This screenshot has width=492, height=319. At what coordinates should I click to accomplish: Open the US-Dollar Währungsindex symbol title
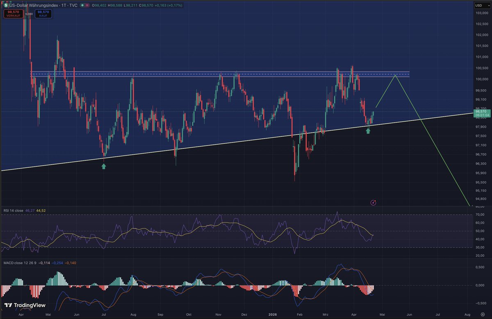pos(33,5)
